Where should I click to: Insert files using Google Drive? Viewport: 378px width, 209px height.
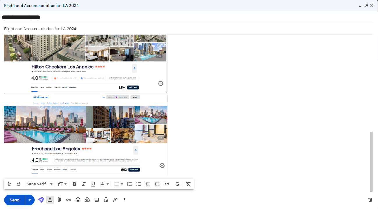(x=87, y=200)
